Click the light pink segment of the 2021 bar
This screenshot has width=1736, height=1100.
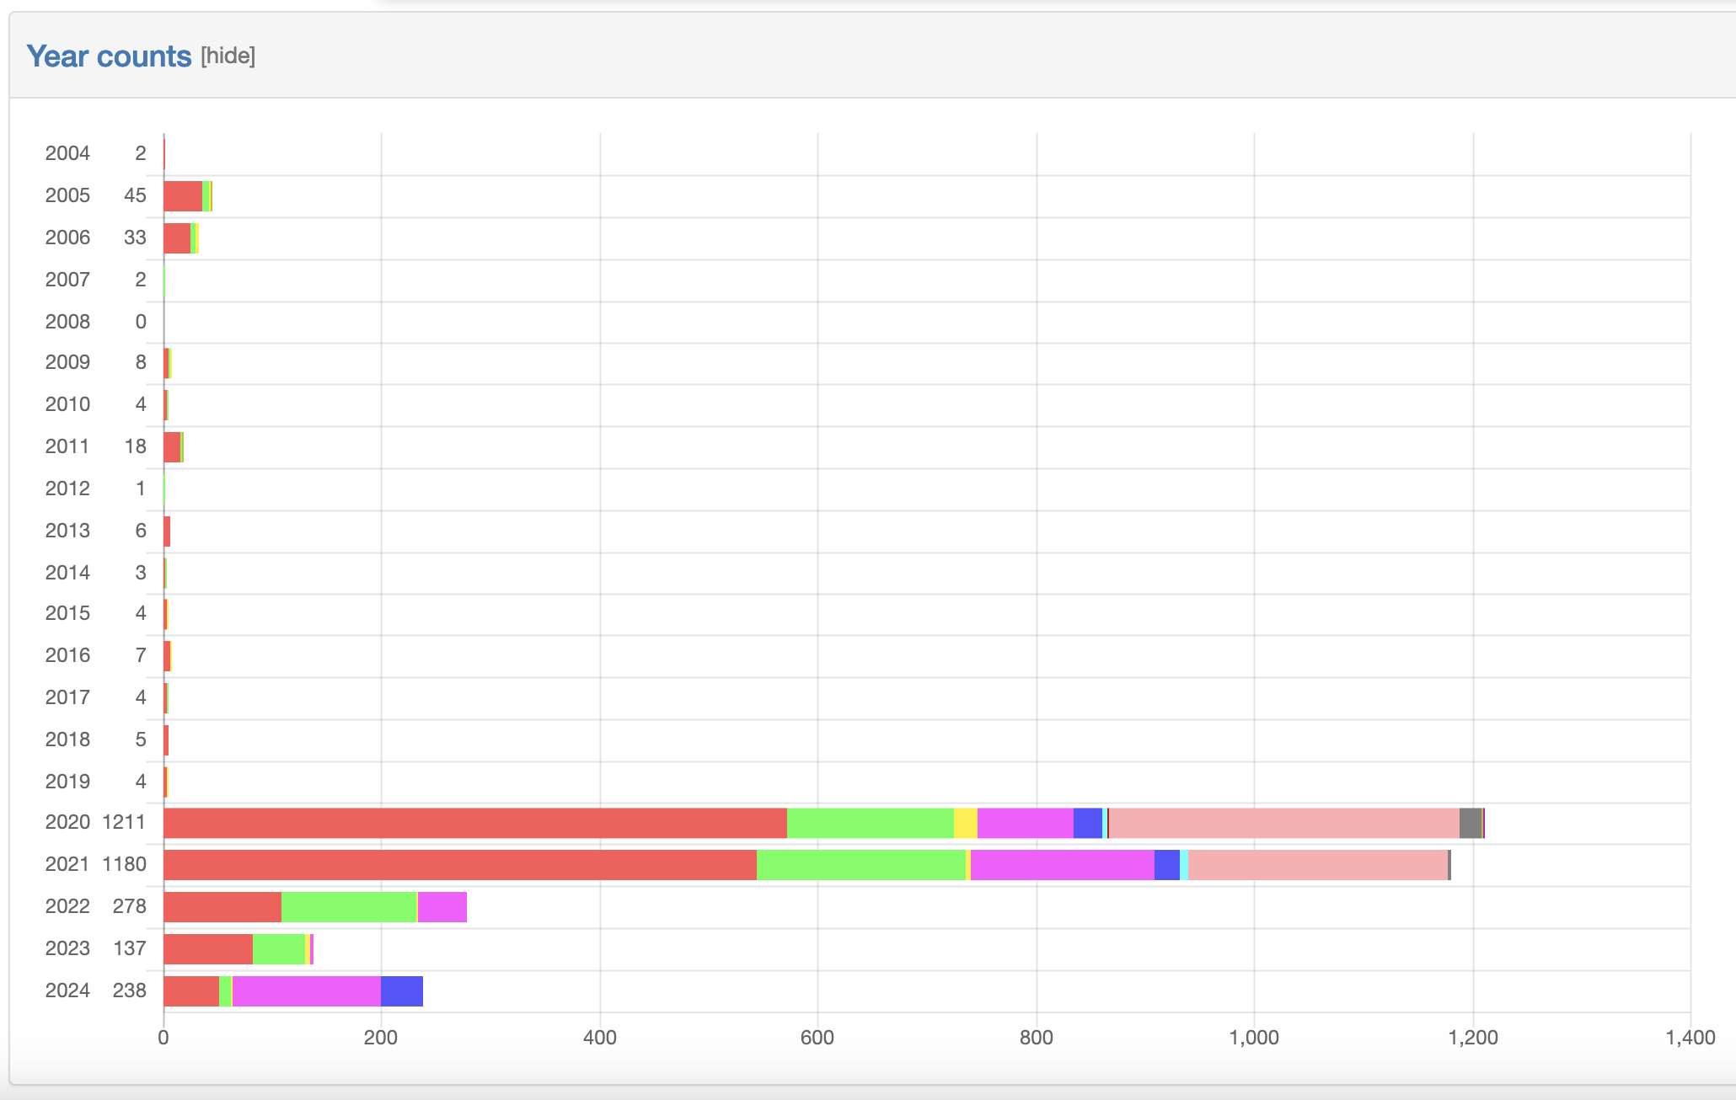1318,865
